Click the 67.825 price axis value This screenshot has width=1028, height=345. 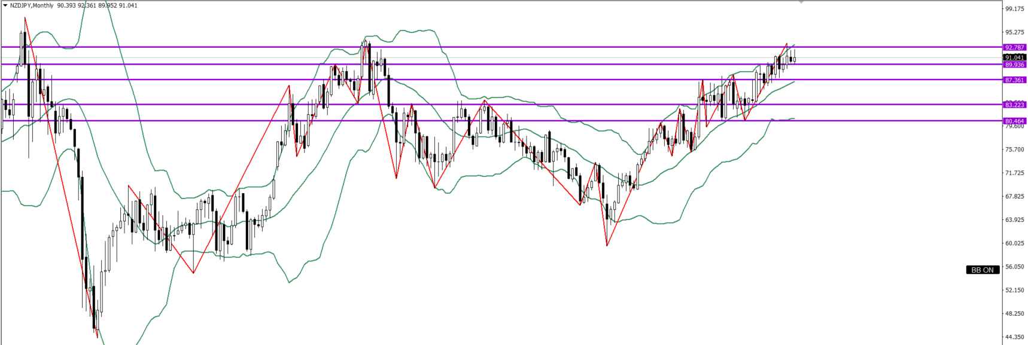pyautogui.click(x=1014, y=196)
